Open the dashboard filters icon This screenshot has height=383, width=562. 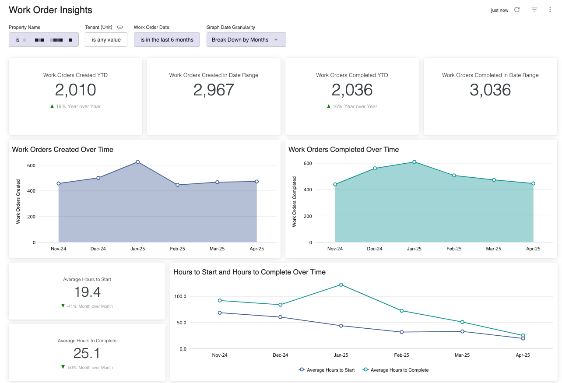[x=534, y=10]
